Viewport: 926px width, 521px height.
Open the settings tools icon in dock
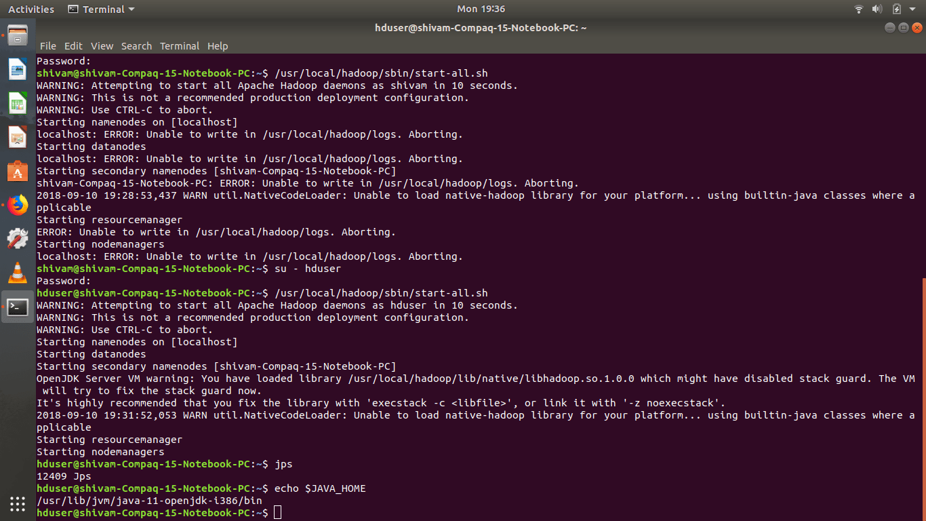[x=18, y=239]
